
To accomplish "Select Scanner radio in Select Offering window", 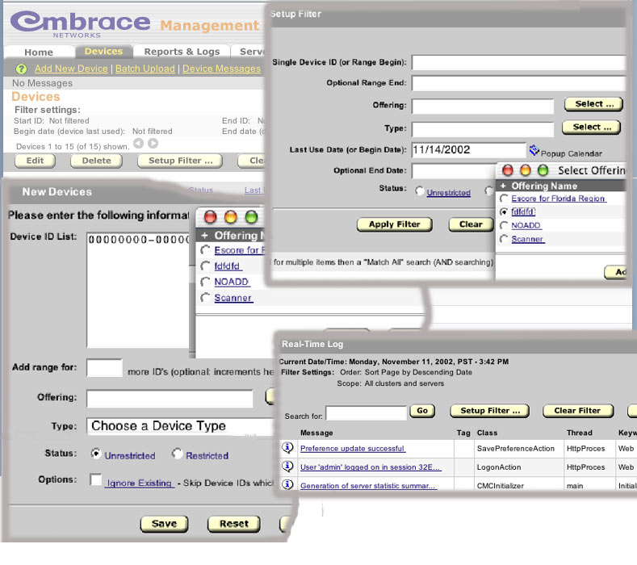I will [504, 239].
